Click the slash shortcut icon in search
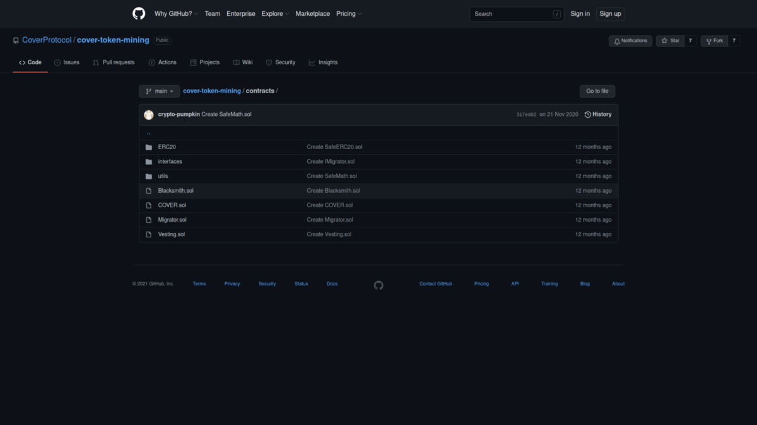Viewport: 757px width, 425px height. click(x=557, y=14)
